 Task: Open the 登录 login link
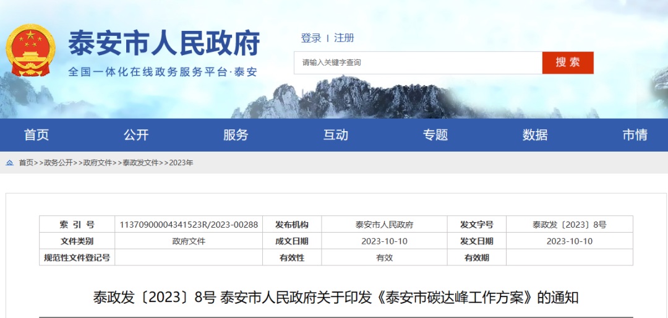311,38
